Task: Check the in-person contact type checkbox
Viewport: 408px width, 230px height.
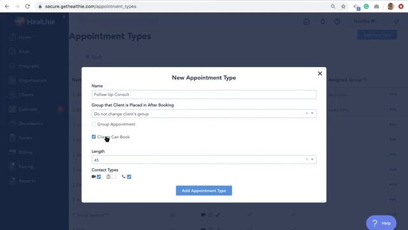Action: [x=114, y=177]
